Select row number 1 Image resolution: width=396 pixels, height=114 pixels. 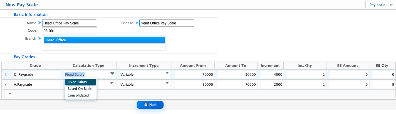pos(6,74)
